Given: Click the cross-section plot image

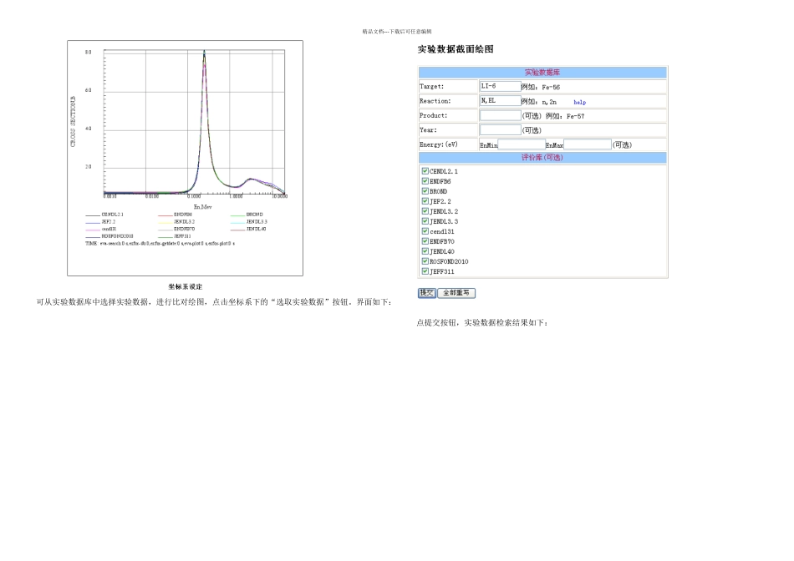Looking at the screenshot, I should 186,159.
